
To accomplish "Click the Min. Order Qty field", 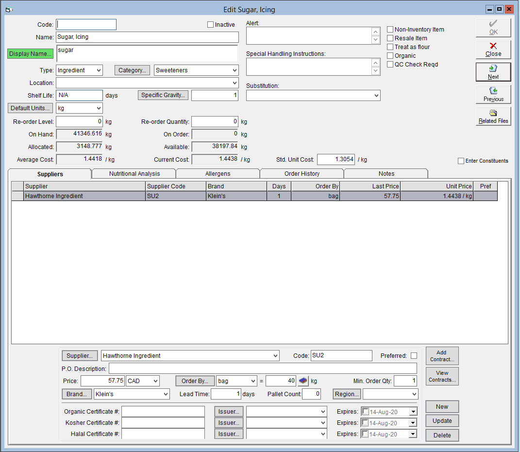I will pyautogui.click(x=405, y=381).
